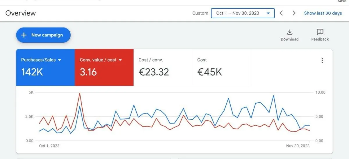This screenshot has width=349, height=159.
Task: Download the overview report
Action: 290,35
